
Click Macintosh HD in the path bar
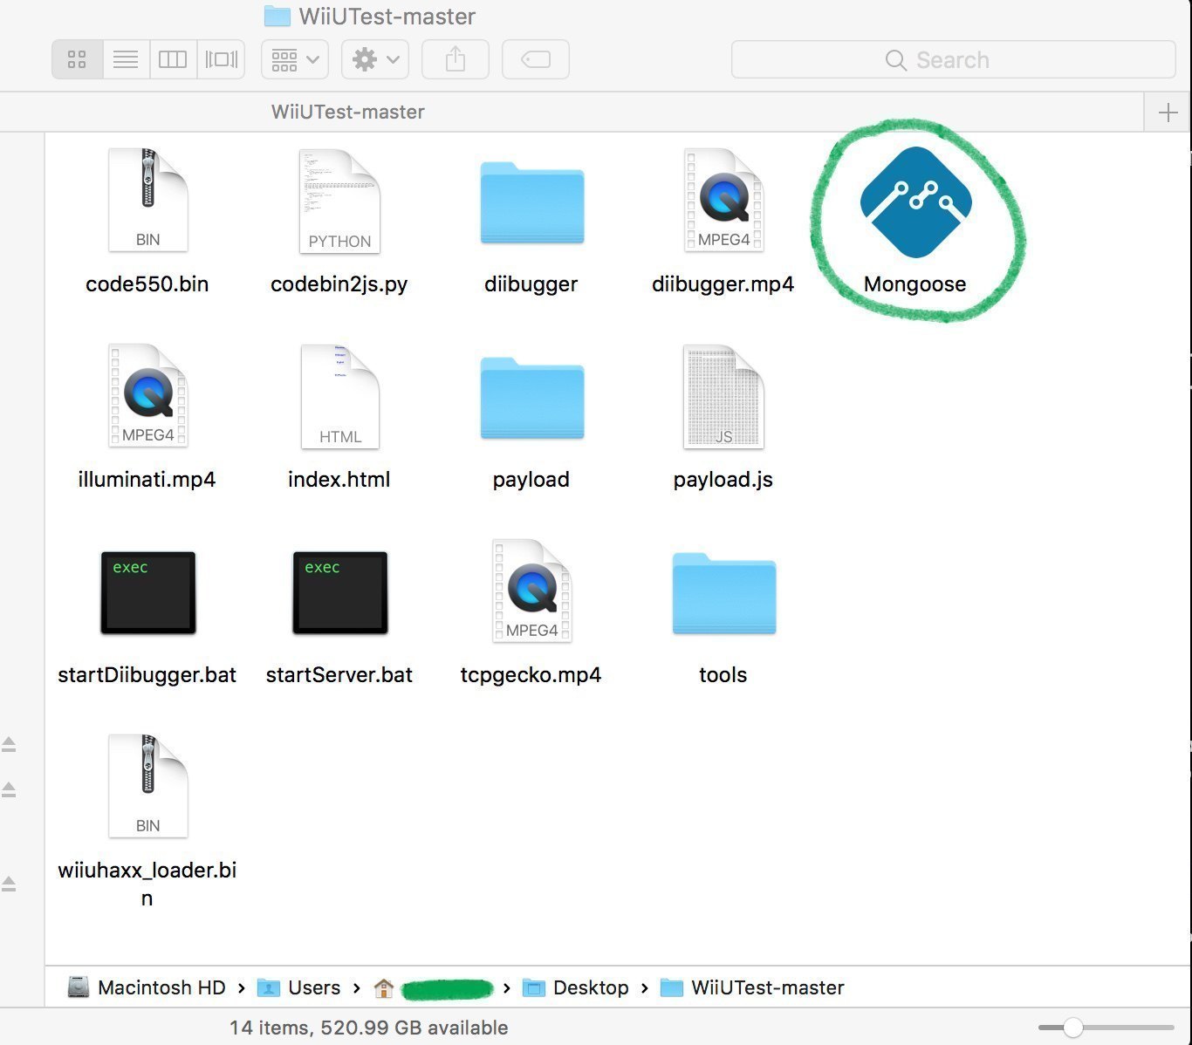point(147,987)
